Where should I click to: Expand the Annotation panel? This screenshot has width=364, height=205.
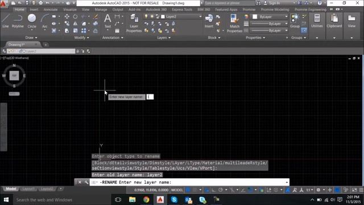(x=113, y=38)
